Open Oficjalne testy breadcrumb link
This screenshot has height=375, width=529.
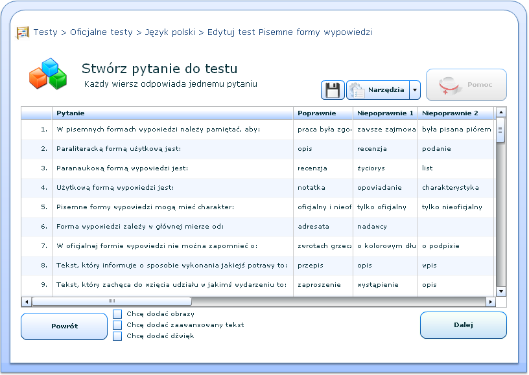pyautogui.click(x=101, y=32)
